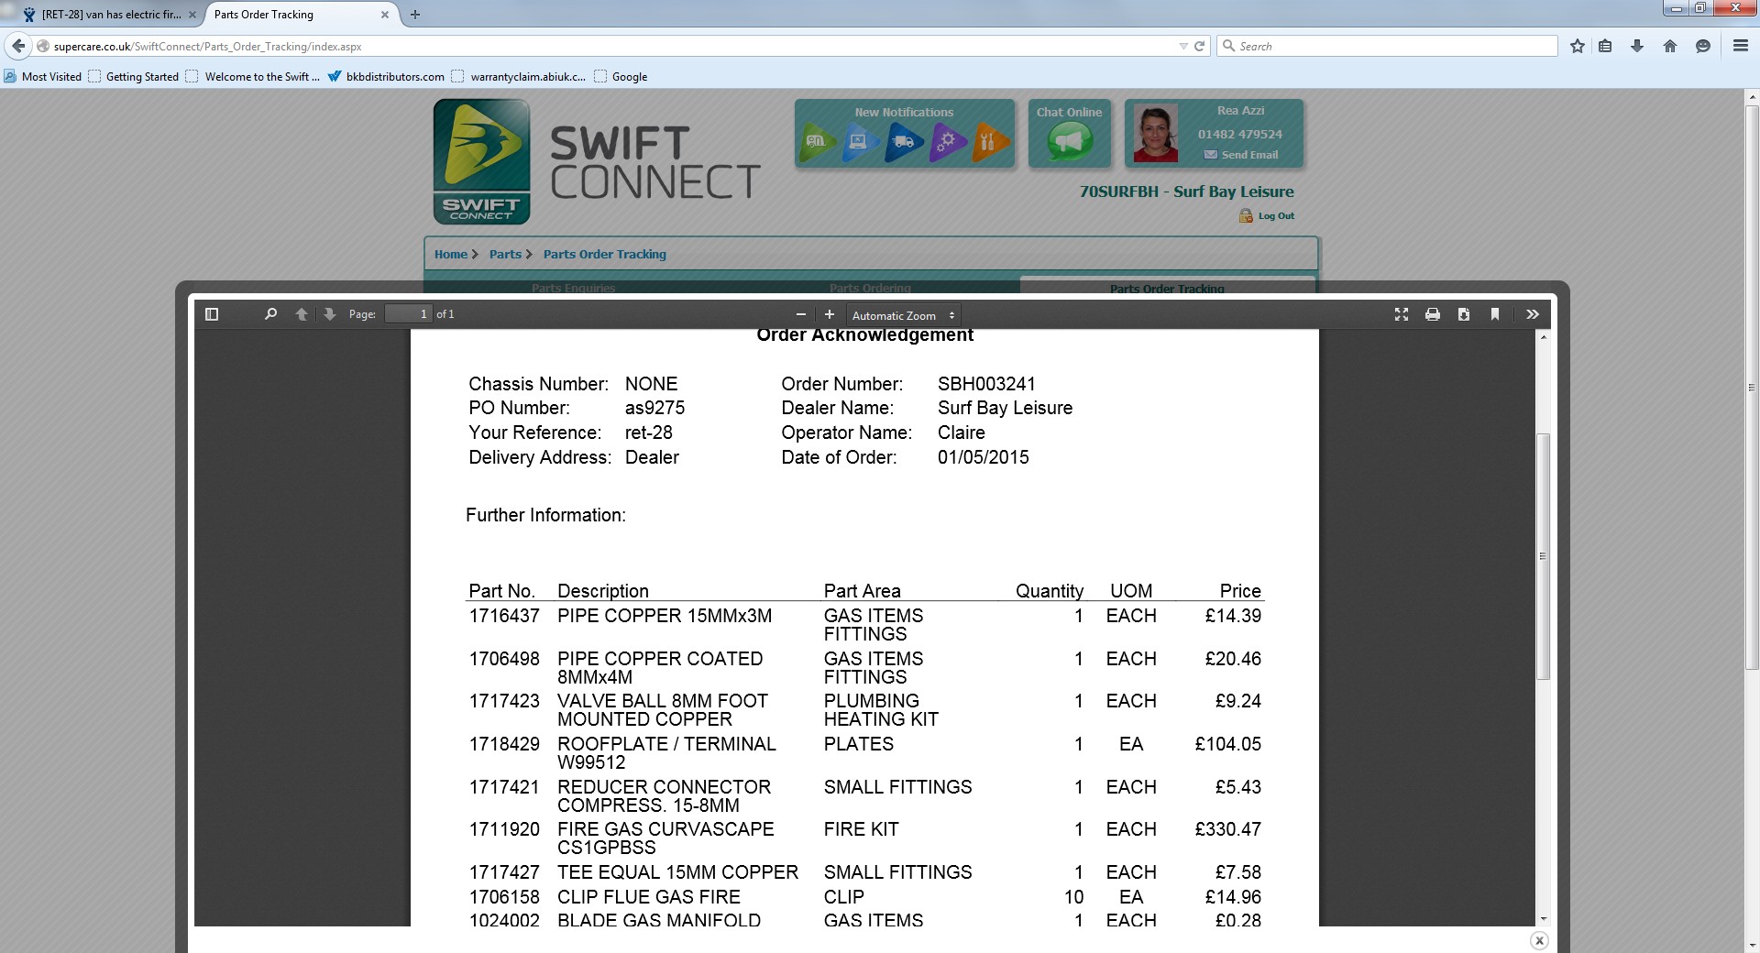
Task: Zoom out the PDF document
Action: tap(801, 314)
